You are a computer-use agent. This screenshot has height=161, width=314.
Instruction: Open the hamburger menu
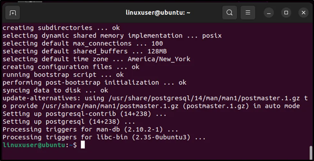tap(248, 13)
